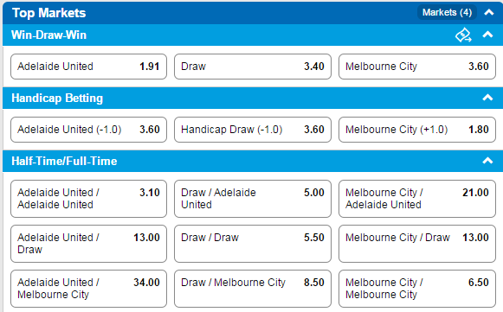Open the Markets (4) filter
The height and width of the screenshot is (312, 503).
447,12
